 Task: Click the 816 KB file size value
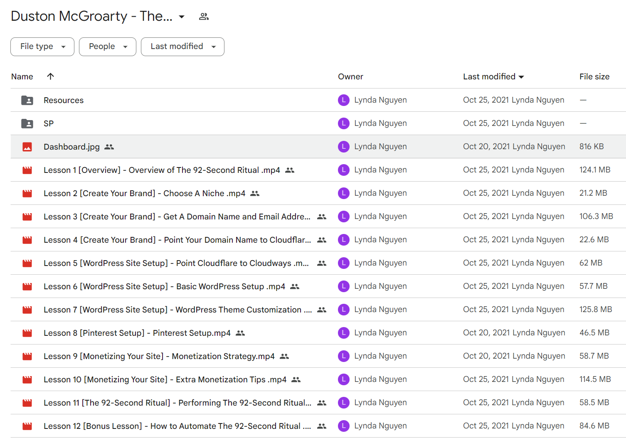pyautogui.click(x=591, y=147)
